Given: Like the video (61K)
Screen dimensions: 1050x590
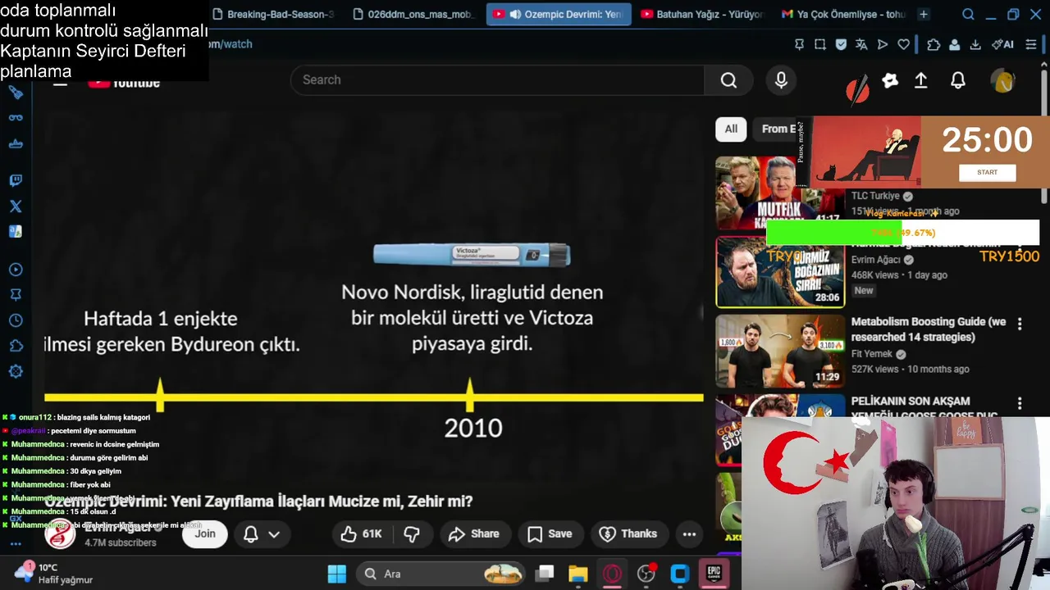Looking at the screenshot, I should pyautogui.click(x=362, y=534).
